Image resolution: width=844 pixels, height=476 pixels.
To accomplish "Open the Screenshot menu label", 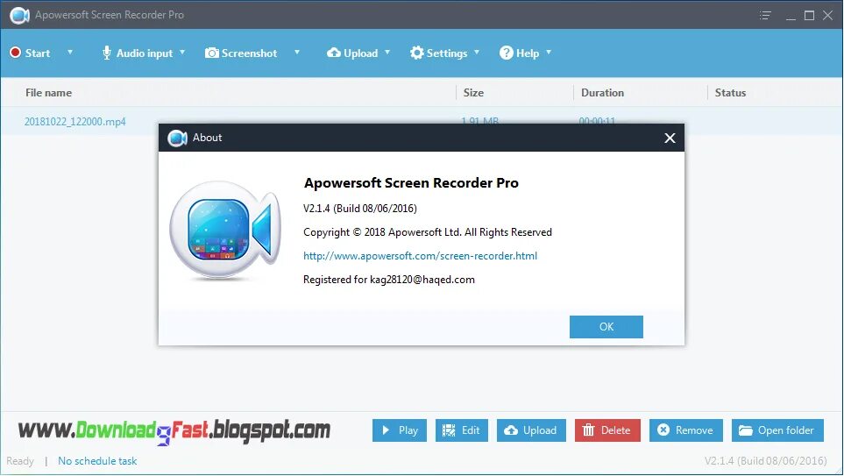I will (249, 53).
